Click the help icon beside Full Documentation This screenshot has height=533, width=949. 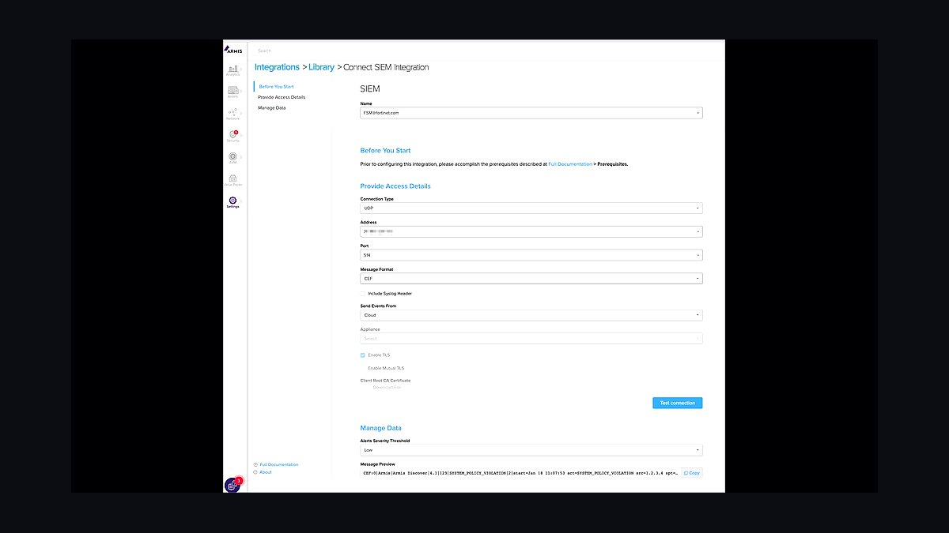click(x=255, y=464)
